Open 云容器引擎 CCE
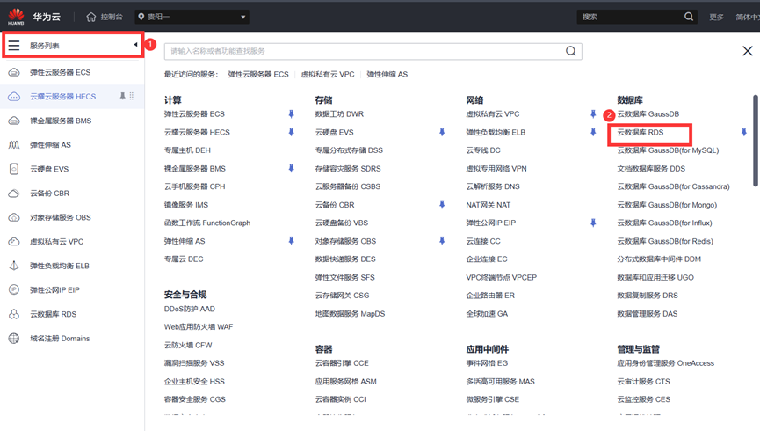 (342, 363)
